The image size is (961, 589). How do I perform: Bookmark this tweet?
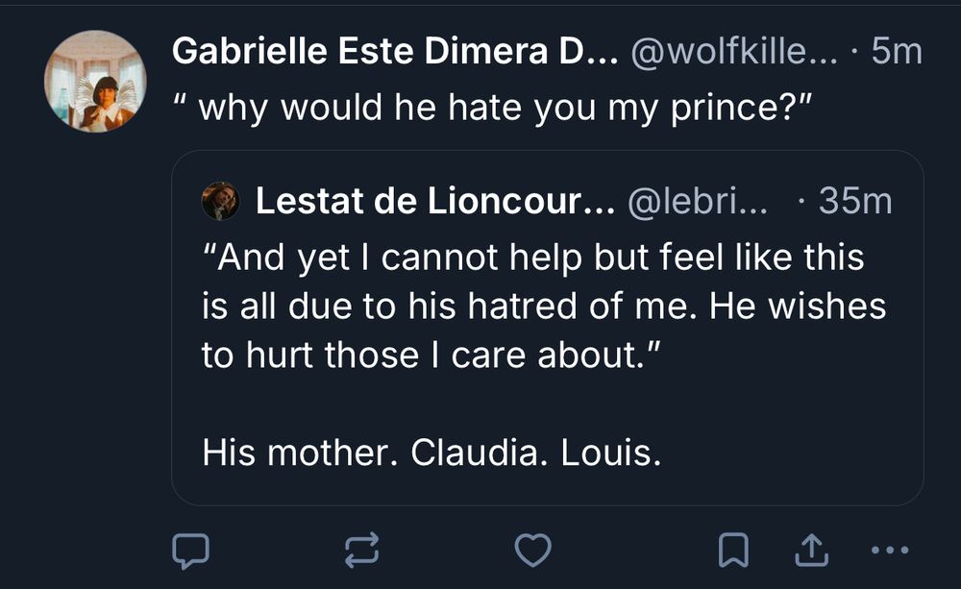[x=734, y=550]
